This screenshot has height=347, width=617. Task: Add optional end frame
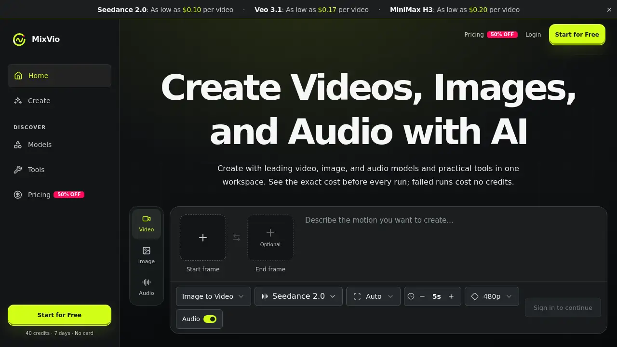(x=270, y=238)
